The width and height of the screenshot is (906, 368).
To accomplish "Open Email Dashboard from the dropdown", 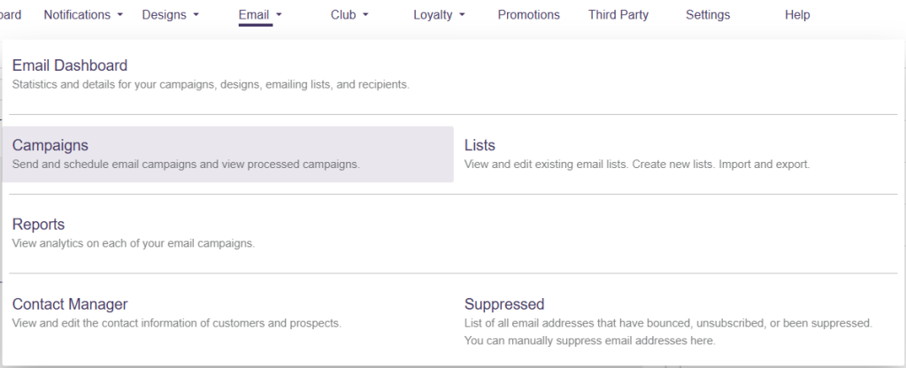I will [x=70, y=65].
